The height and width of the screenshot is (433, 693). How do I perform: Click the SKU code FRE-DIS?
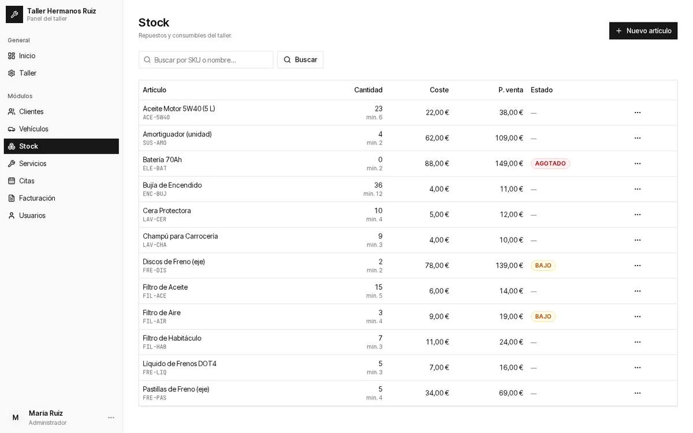(x=155, y=270)
